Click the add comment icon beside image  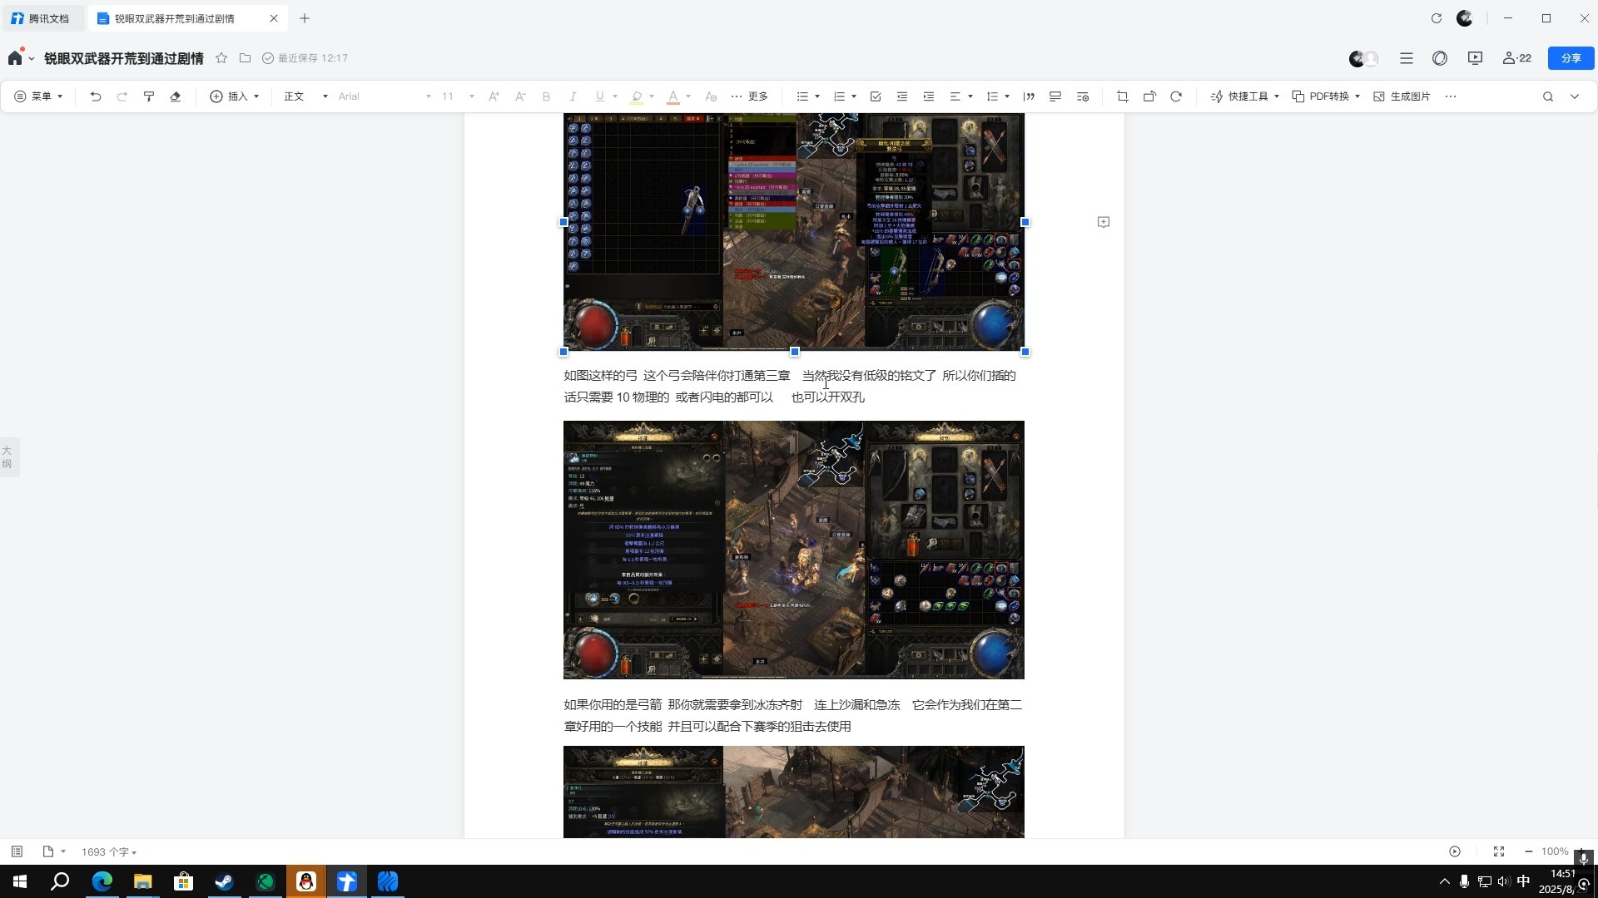pos(1104,222)
